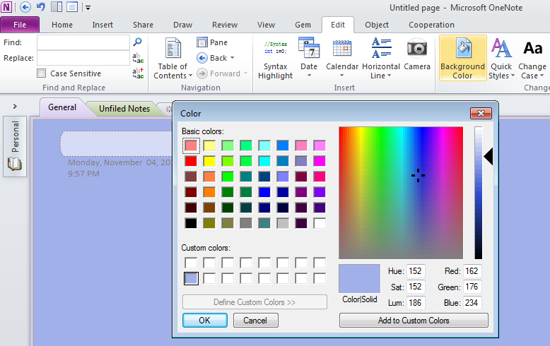Close the Color dialog

(481, 113)
